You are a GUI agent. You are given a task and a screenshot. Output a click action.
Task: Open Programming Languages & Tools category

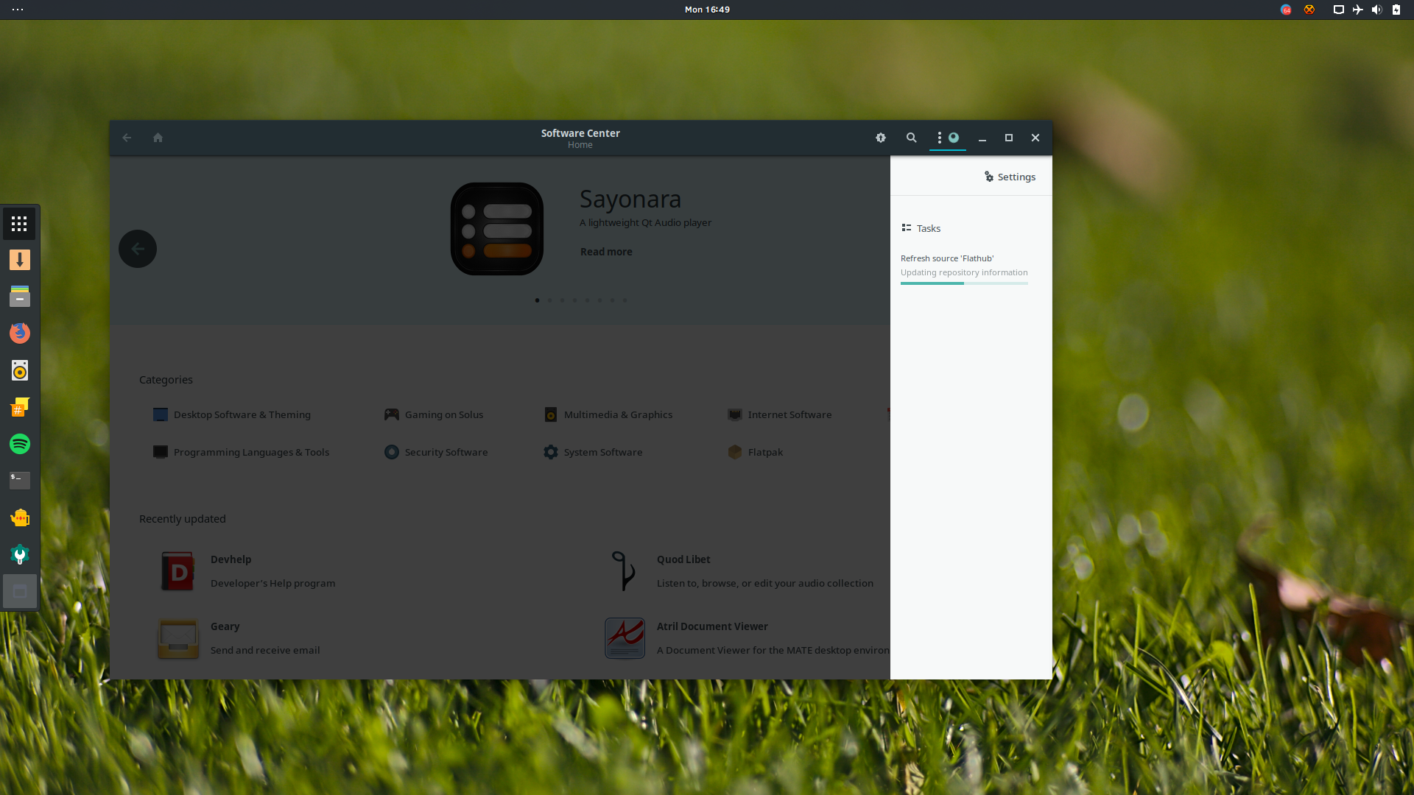[x=241, y=452]
